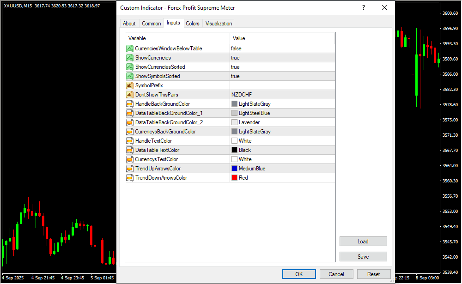Click the HandleBackGroundColor color type icon
Viewport: 462px width, 284px height.
pos(129,104)
